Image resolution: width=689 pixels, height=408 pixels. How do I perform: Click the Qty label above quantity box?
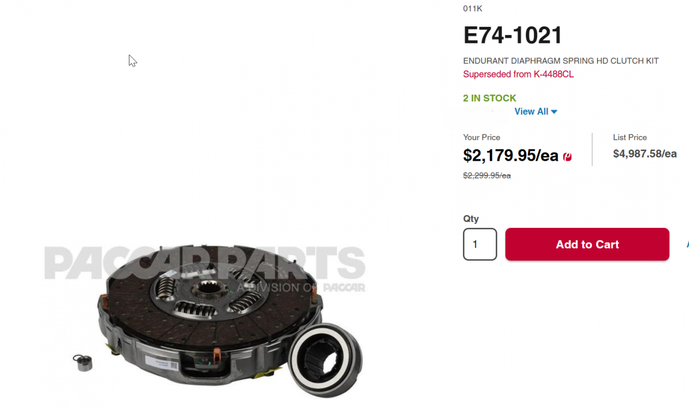click(x=471, y=219)
